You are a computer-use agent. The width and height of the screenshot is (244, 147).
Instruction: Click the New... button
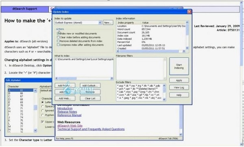pos(108,23)
